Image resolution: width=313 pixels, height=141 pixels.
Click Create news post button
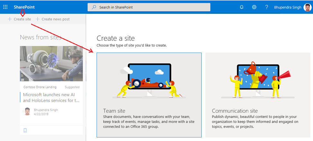click(53, 19)
